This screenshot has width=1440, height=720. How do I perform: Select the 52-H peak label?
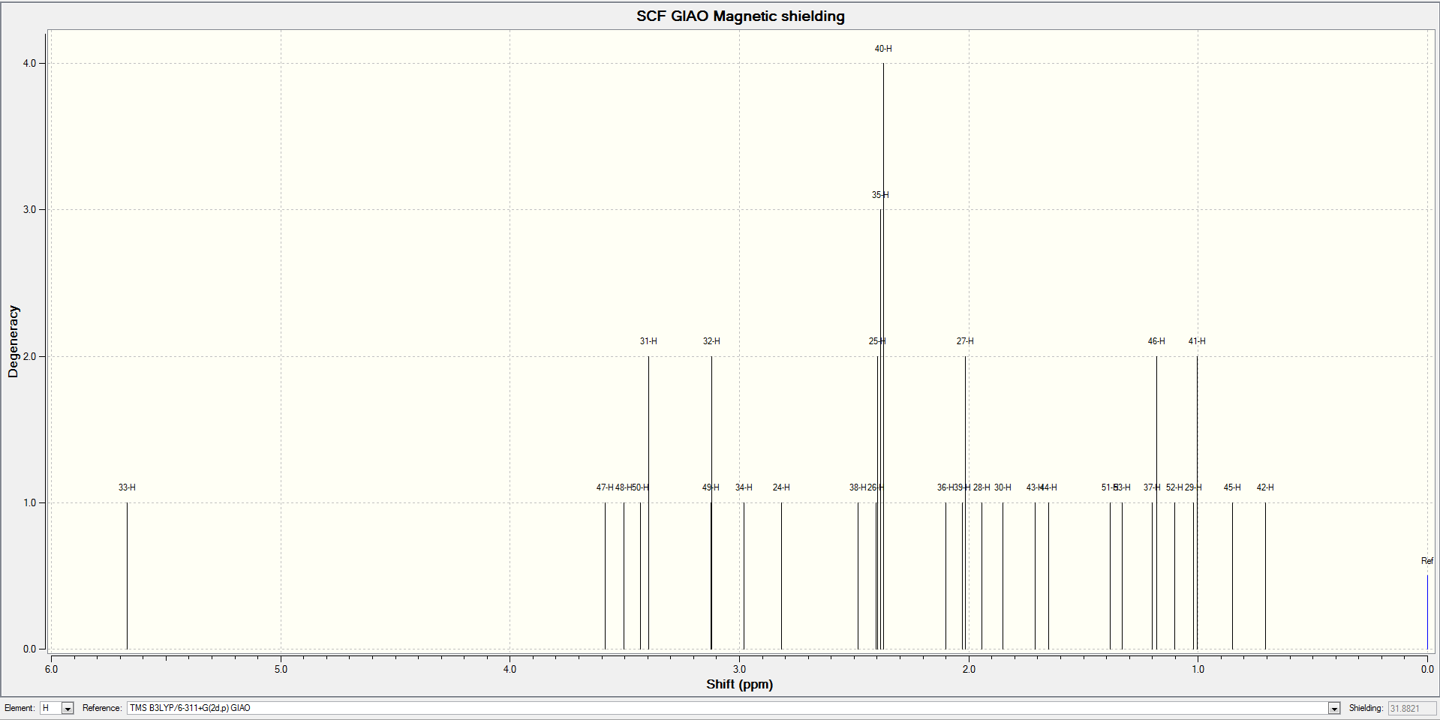coord(1174,487)
